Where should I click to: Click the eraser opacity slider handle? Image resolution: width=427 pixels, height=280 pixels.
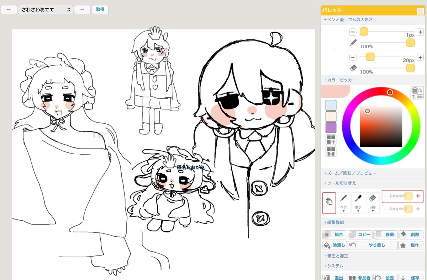[410, 68]
